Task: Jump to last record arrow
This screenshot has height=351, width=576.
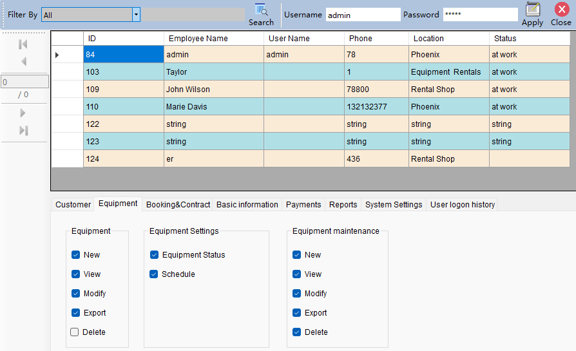Action: click(x=23, y=131)
